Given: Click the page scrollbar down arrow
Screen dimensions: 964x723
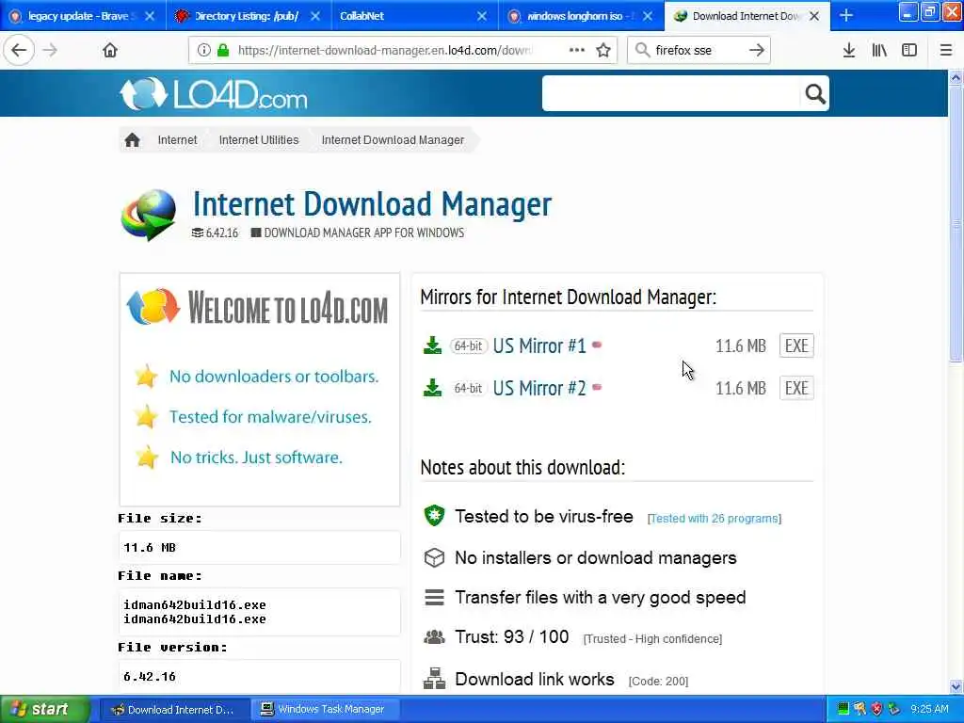Looking at the screenshot, I should 956,686.
